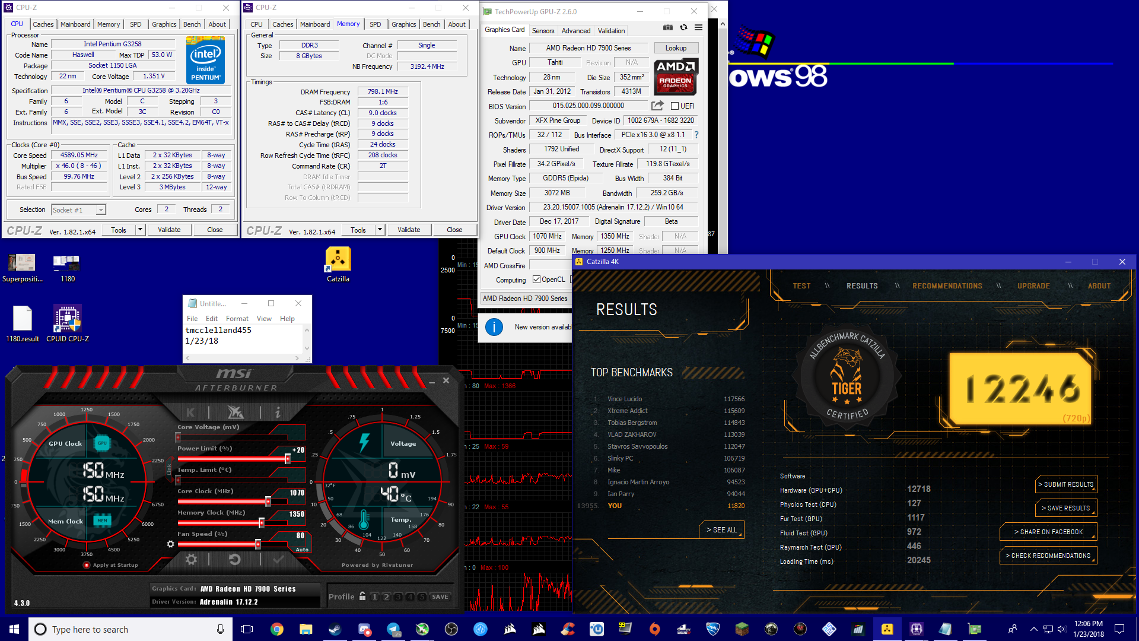1139x641 pixels.
Task: Open the Format menu in Notepad
Action: 237,319
